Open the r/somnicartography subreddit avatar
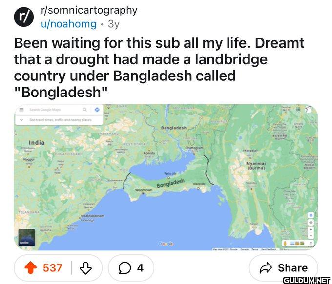Screen dimensions: 332x284 24,17
